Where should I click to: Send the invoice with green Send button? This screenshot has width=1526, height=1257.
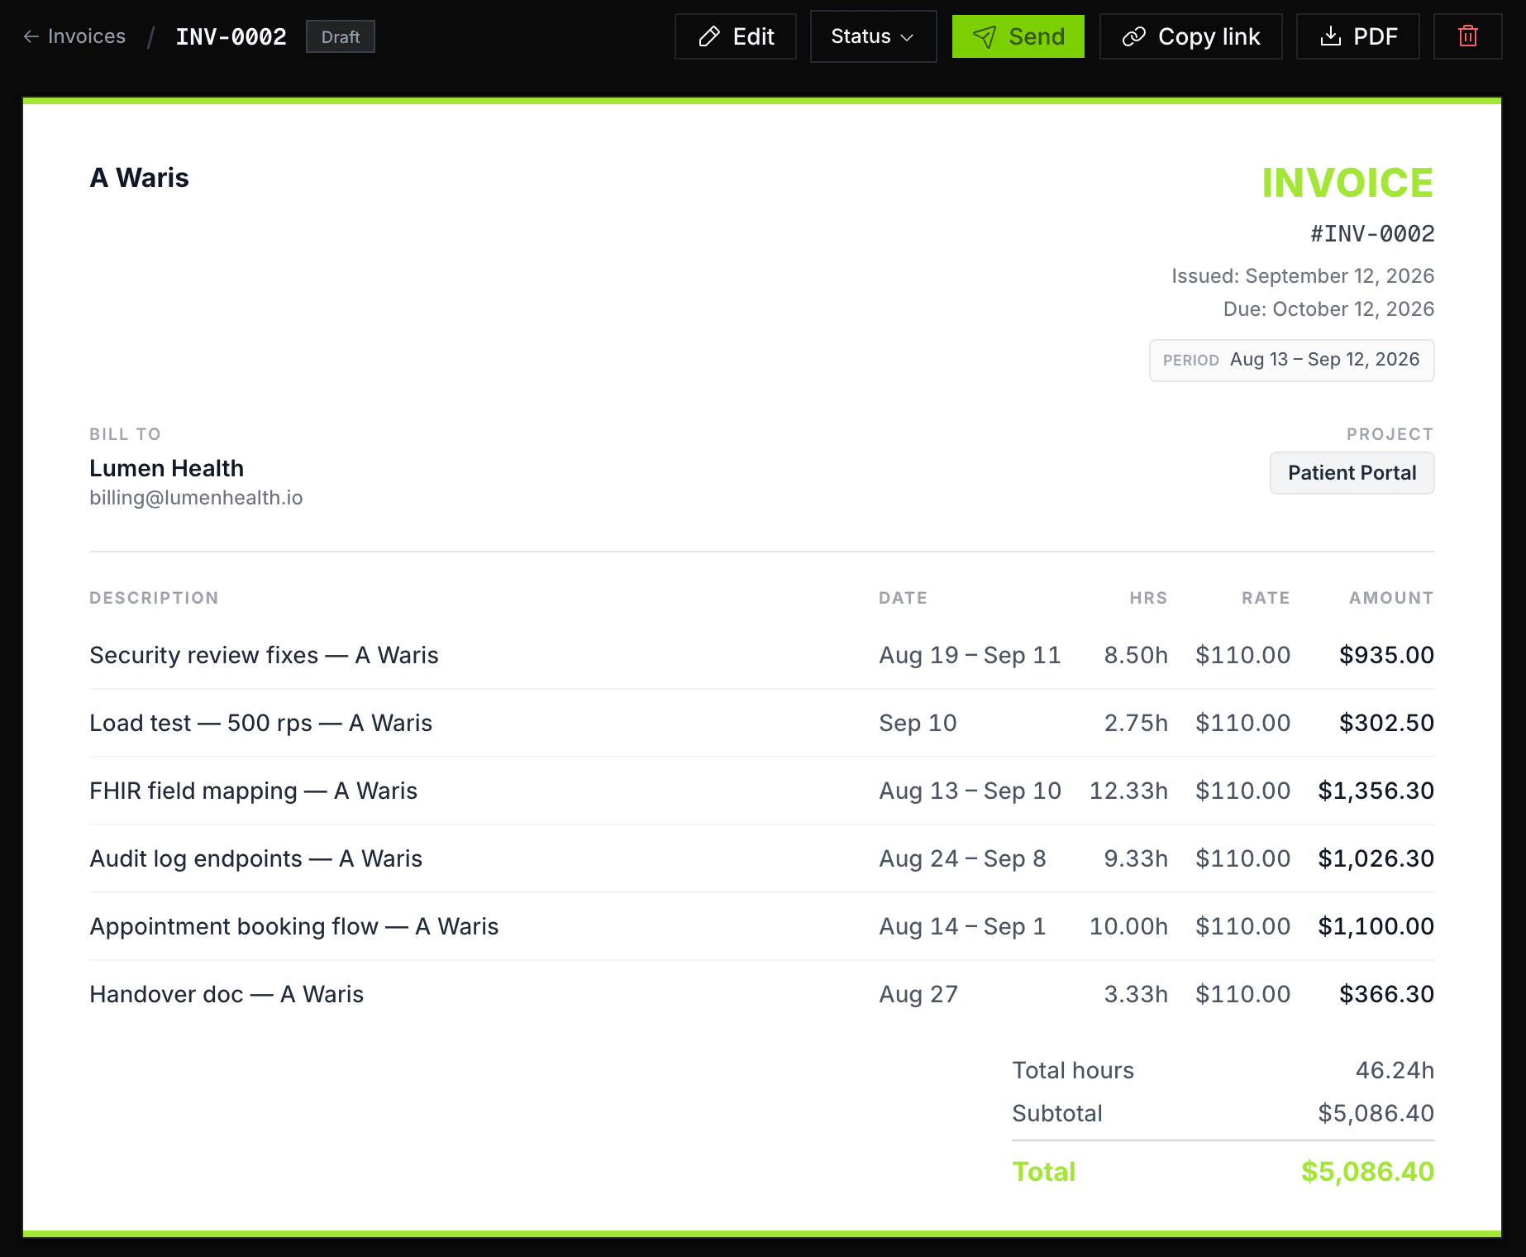click(1018, 36)
